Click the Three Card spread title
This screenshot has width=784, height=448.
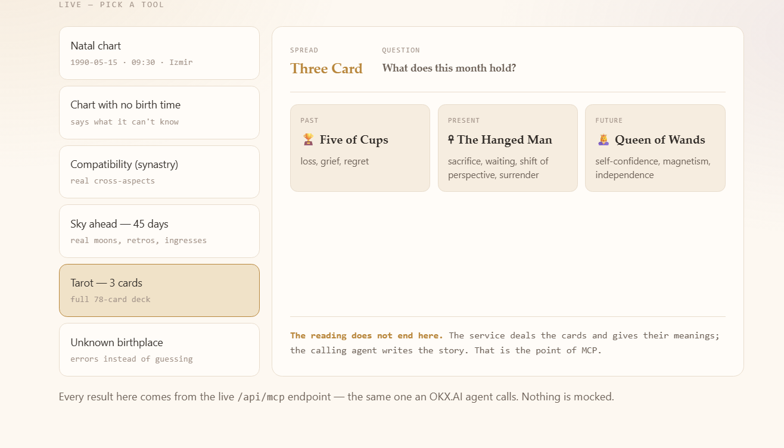[x=326, y=69]
